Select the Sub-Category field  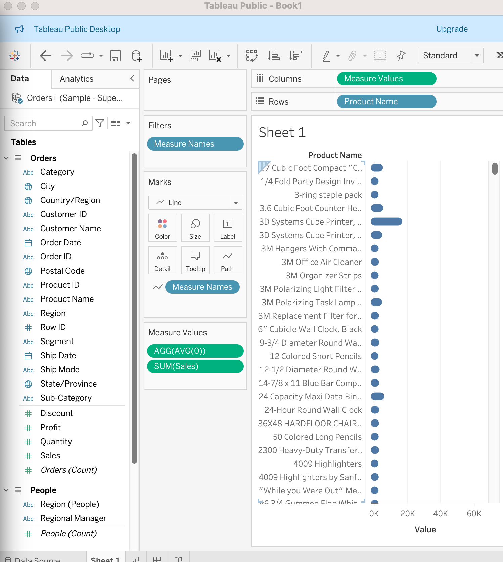(x=66, y=398)
